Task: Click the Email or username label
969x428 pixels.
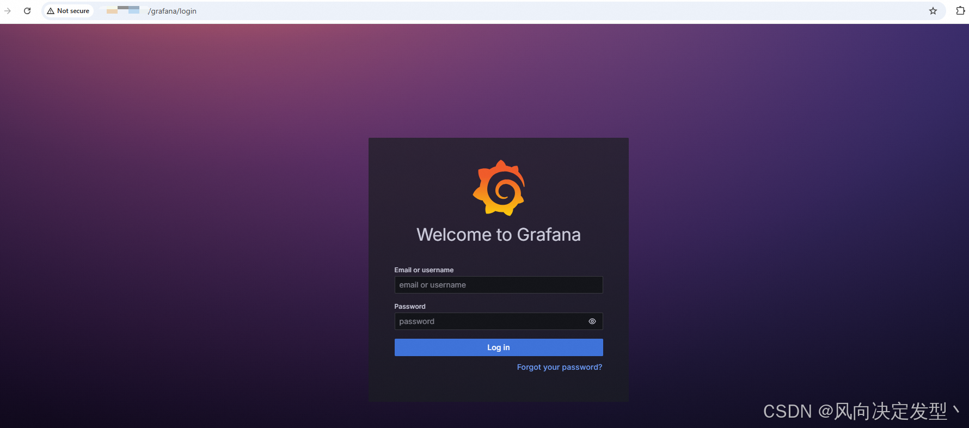Action: click(x=424, y=270)
